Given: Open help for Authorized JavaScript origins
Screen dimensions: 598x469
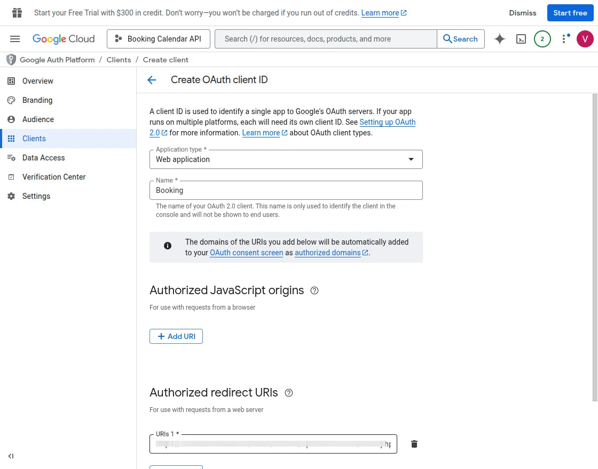Looking at the screenshot, I should pos(314,290).
